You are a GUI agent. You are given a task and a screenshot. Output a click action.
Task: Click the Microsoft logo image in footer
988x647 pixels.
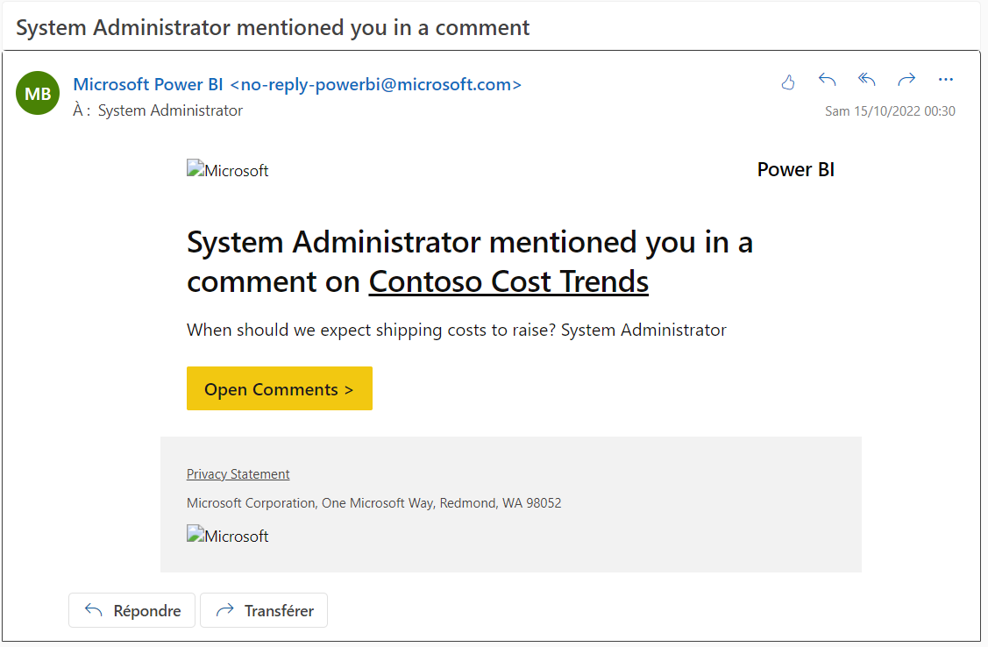[x=227, y=535]
